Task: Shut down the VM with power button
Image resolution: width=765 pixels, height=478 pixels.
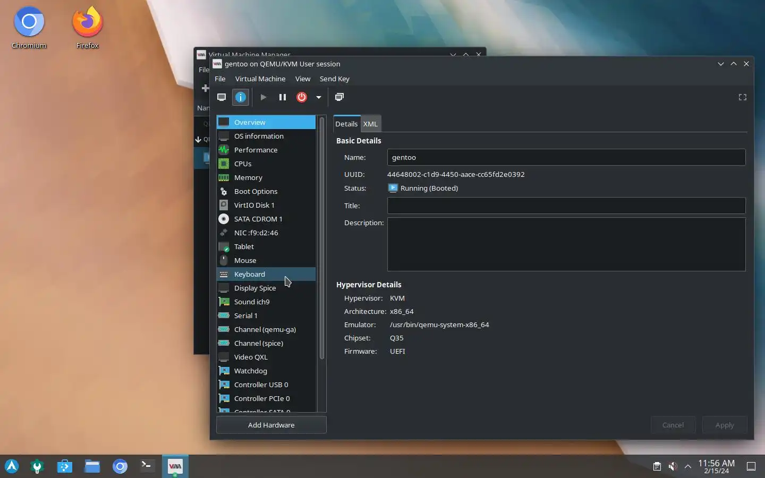Action: [x=302, y=97]
